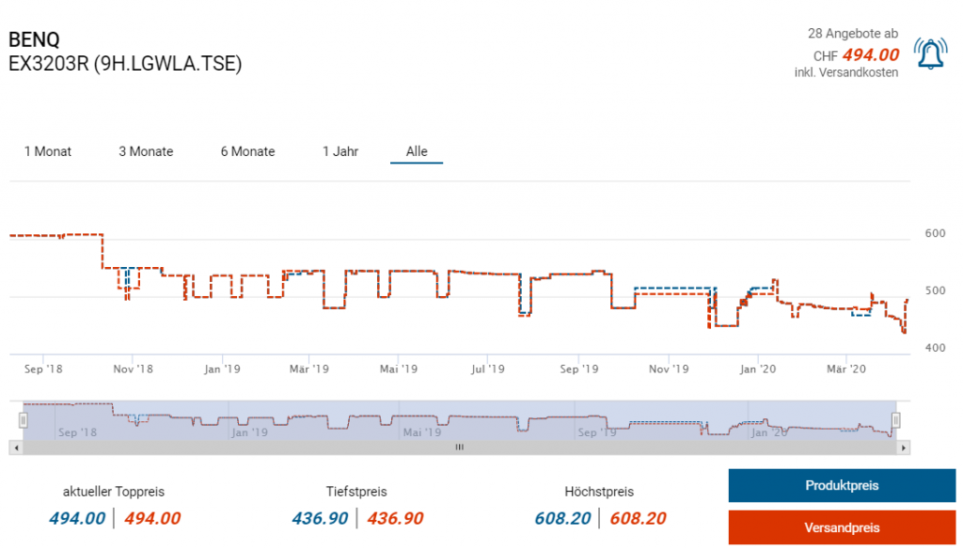
Task: Select the Alle time range tab
Action: tap(417, 151)
